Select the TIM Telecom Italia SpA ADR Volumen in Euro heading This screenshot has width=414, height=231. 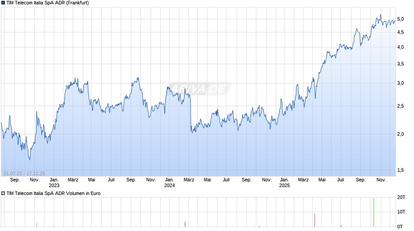click(53, 193)
